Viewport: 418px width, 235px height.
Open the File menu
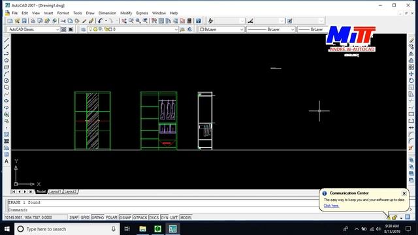click(x=14, y=13)
